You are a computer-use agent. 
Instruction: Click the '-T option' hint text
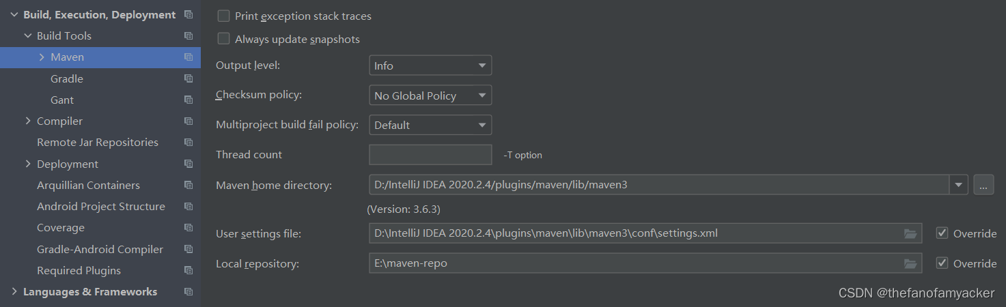coord(522,155)
